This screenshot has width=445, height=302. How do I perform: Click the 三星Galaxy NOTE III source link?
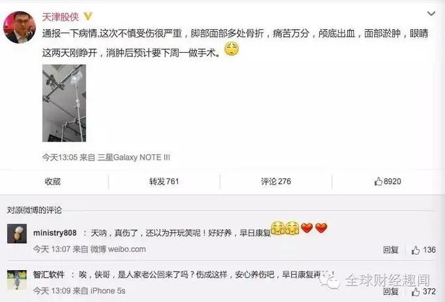click(133, 157)
